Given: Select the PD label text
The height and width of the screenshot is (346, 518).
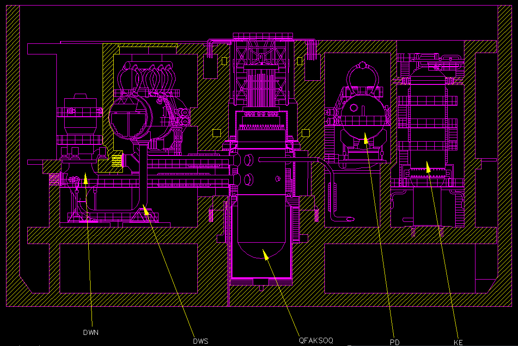Looking at the screenshot, I should (x=395, y=342).
